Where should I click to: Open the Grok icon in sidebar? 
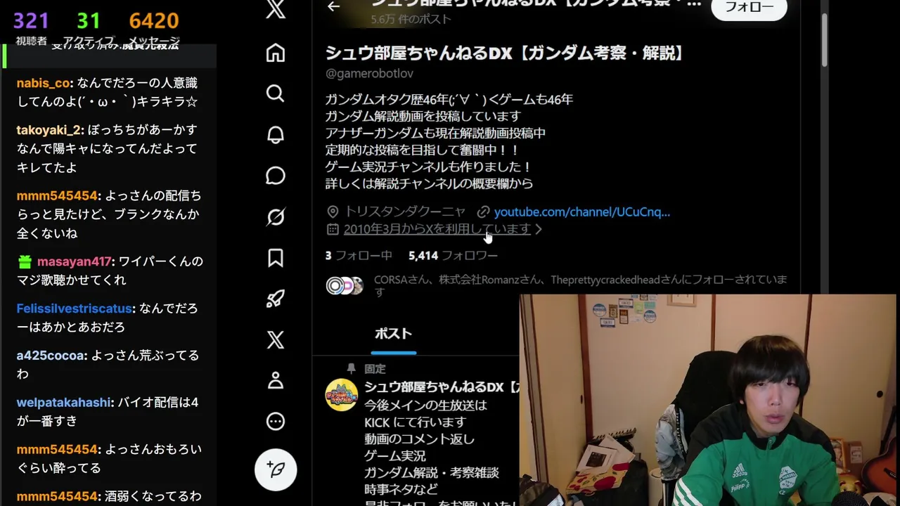click(x=276, y=217)
